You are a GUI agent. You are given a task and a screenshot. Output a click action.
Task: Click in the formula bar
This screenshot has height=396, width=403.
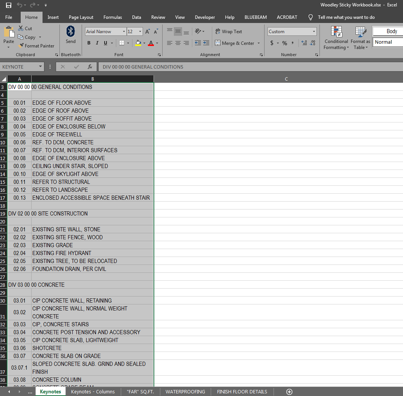(x=251, y=67)
